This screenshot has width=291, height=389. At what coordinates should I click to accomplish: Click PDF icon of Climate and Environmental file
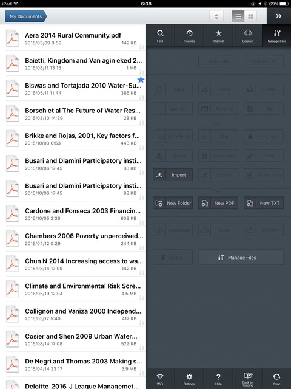(13, 289)
